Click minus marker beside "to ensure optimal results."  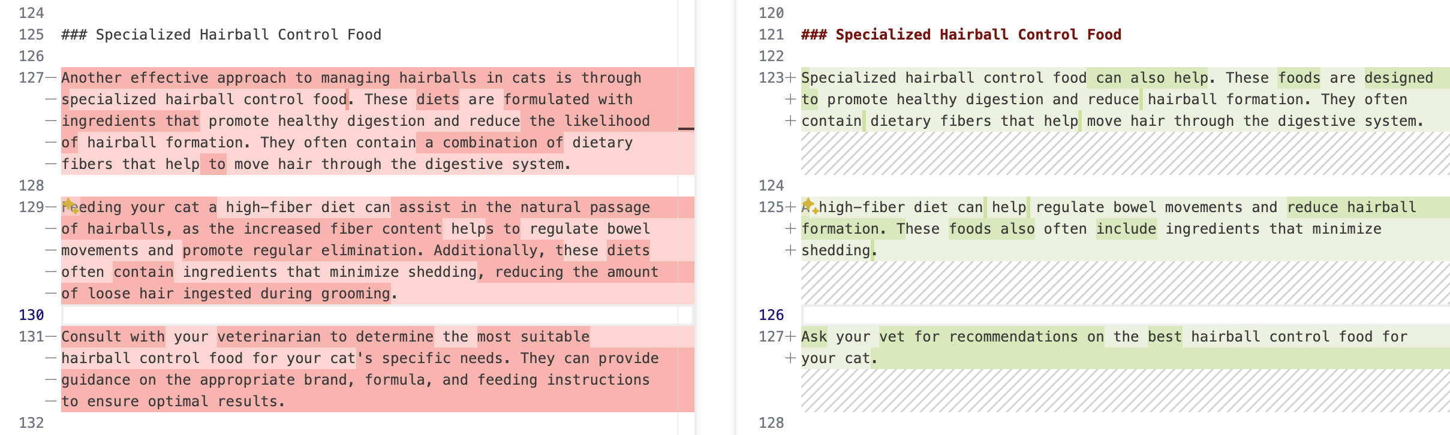coord(51,401)
